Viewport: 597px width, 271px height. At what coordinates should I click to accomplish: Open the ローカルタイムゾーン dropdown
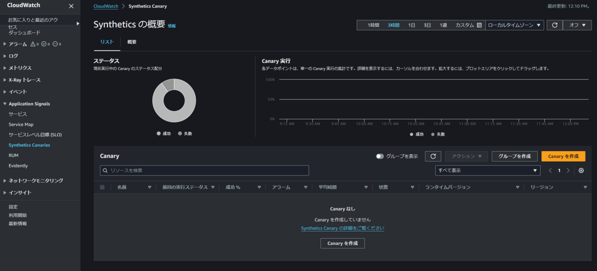(x=514, y=25)
